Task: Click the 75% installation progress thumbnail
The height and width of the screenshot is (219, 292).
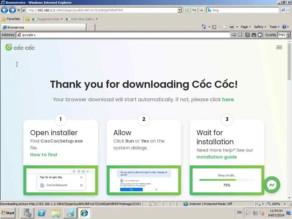Action: tap(227, 180)
